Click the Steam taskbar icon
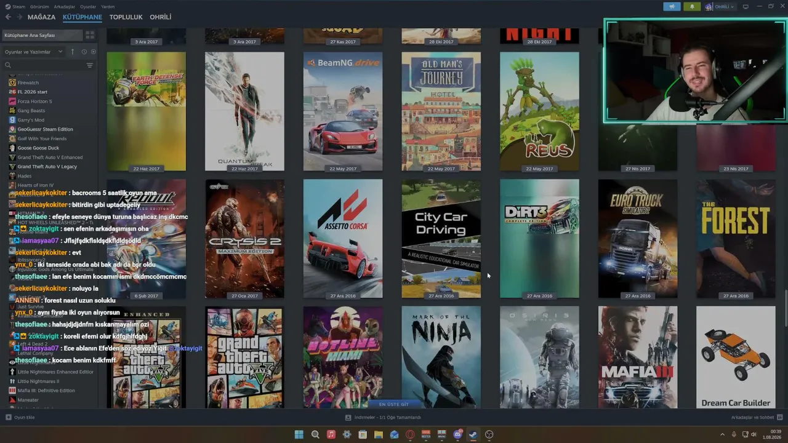The height and width of the screenshot is (443, 788). 473,434
